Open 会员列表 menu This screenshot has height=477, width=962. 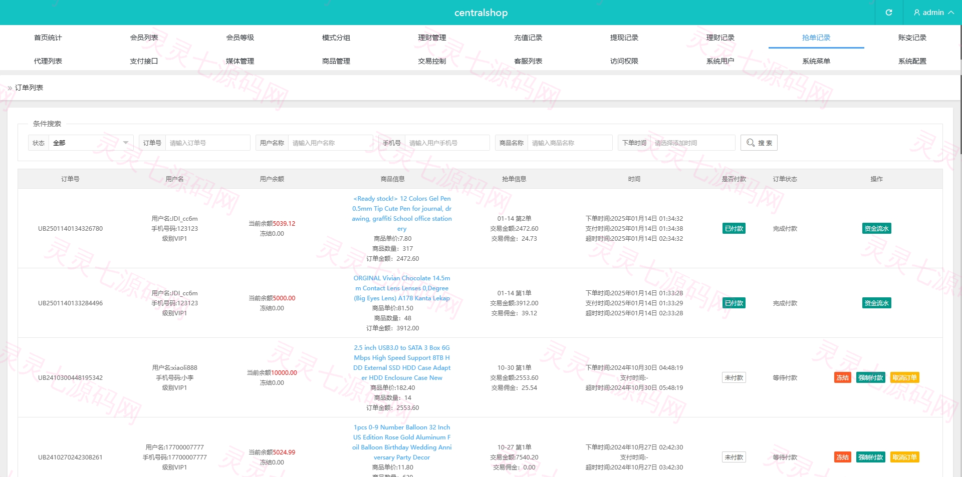[144, 38]
